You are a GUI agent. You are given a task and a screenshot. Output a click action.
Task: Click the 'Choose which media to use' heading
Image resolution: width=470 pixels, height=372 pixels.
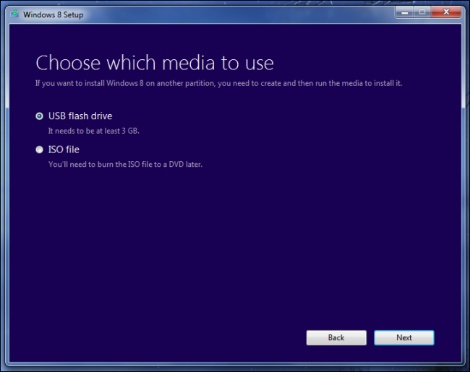(155, 63)
